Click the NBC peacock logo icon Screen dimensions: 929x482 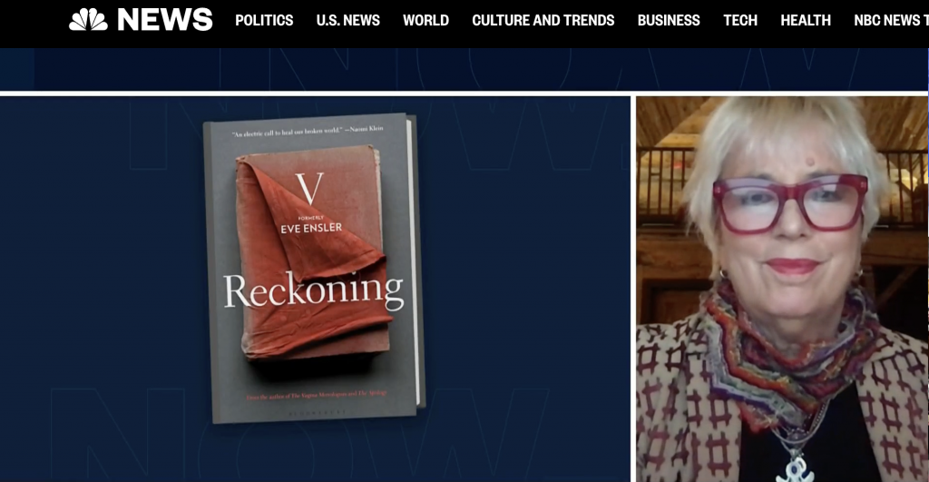tap(88, 20)
